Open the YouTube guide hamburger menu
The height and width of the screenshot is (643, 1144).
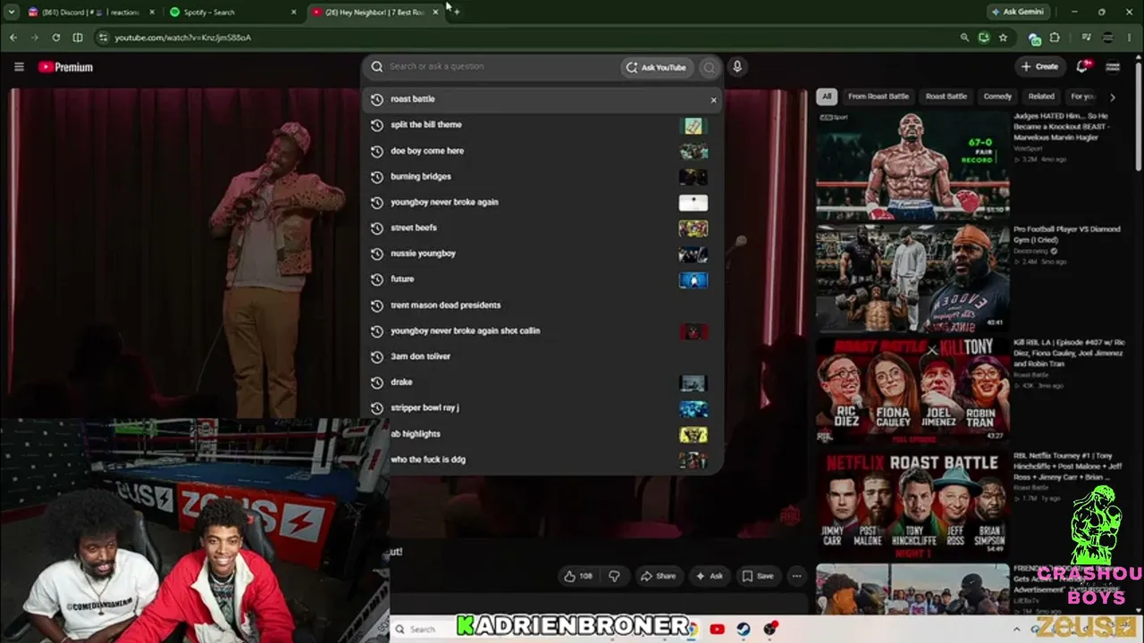point(19,67)
